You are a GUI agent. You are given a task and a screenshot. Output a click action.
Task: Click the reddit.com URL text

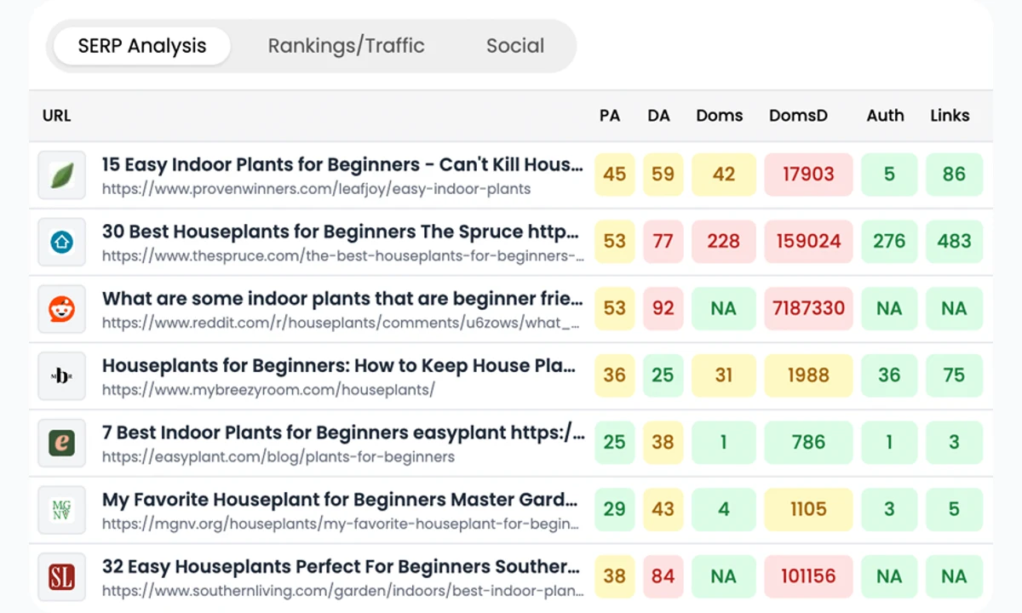pos(341,323)
